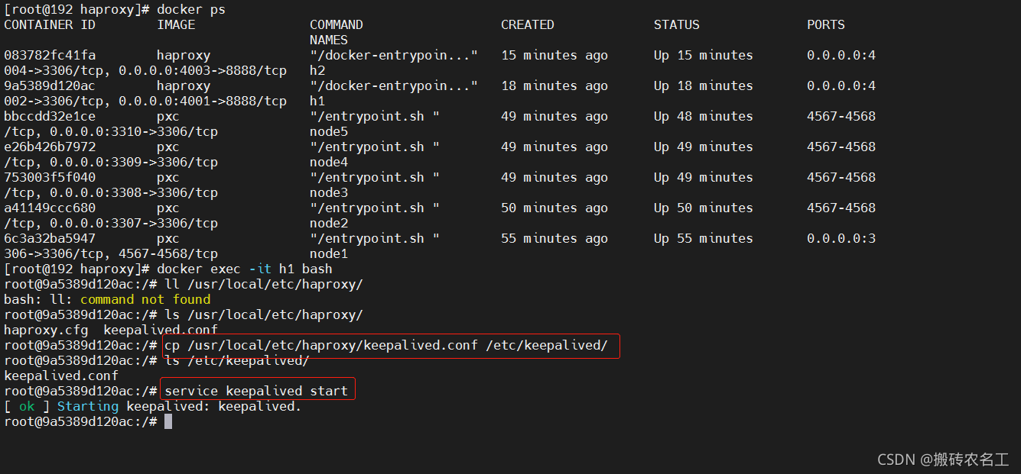This screenshot has width=1021, height=474.
Task: Click the 'docker ps' command text
Action: pyautogui.click(x=191, y=9)
